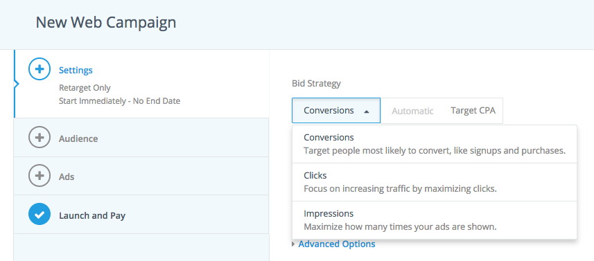Open the Audience step label
The image size is (594, 261).
coord(78,139)
